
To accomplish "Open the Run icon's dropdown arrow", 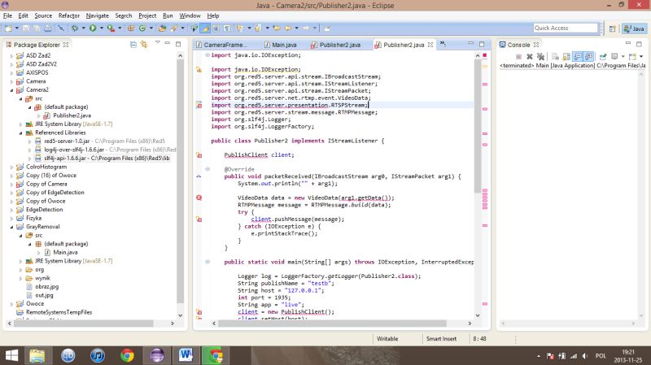I will (101, 28).
